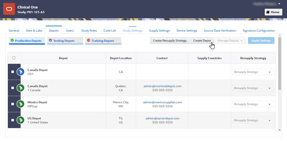Screen dimensions: 287x141
Task: Click the scrollbar down arrow
Action: point(280,130)
